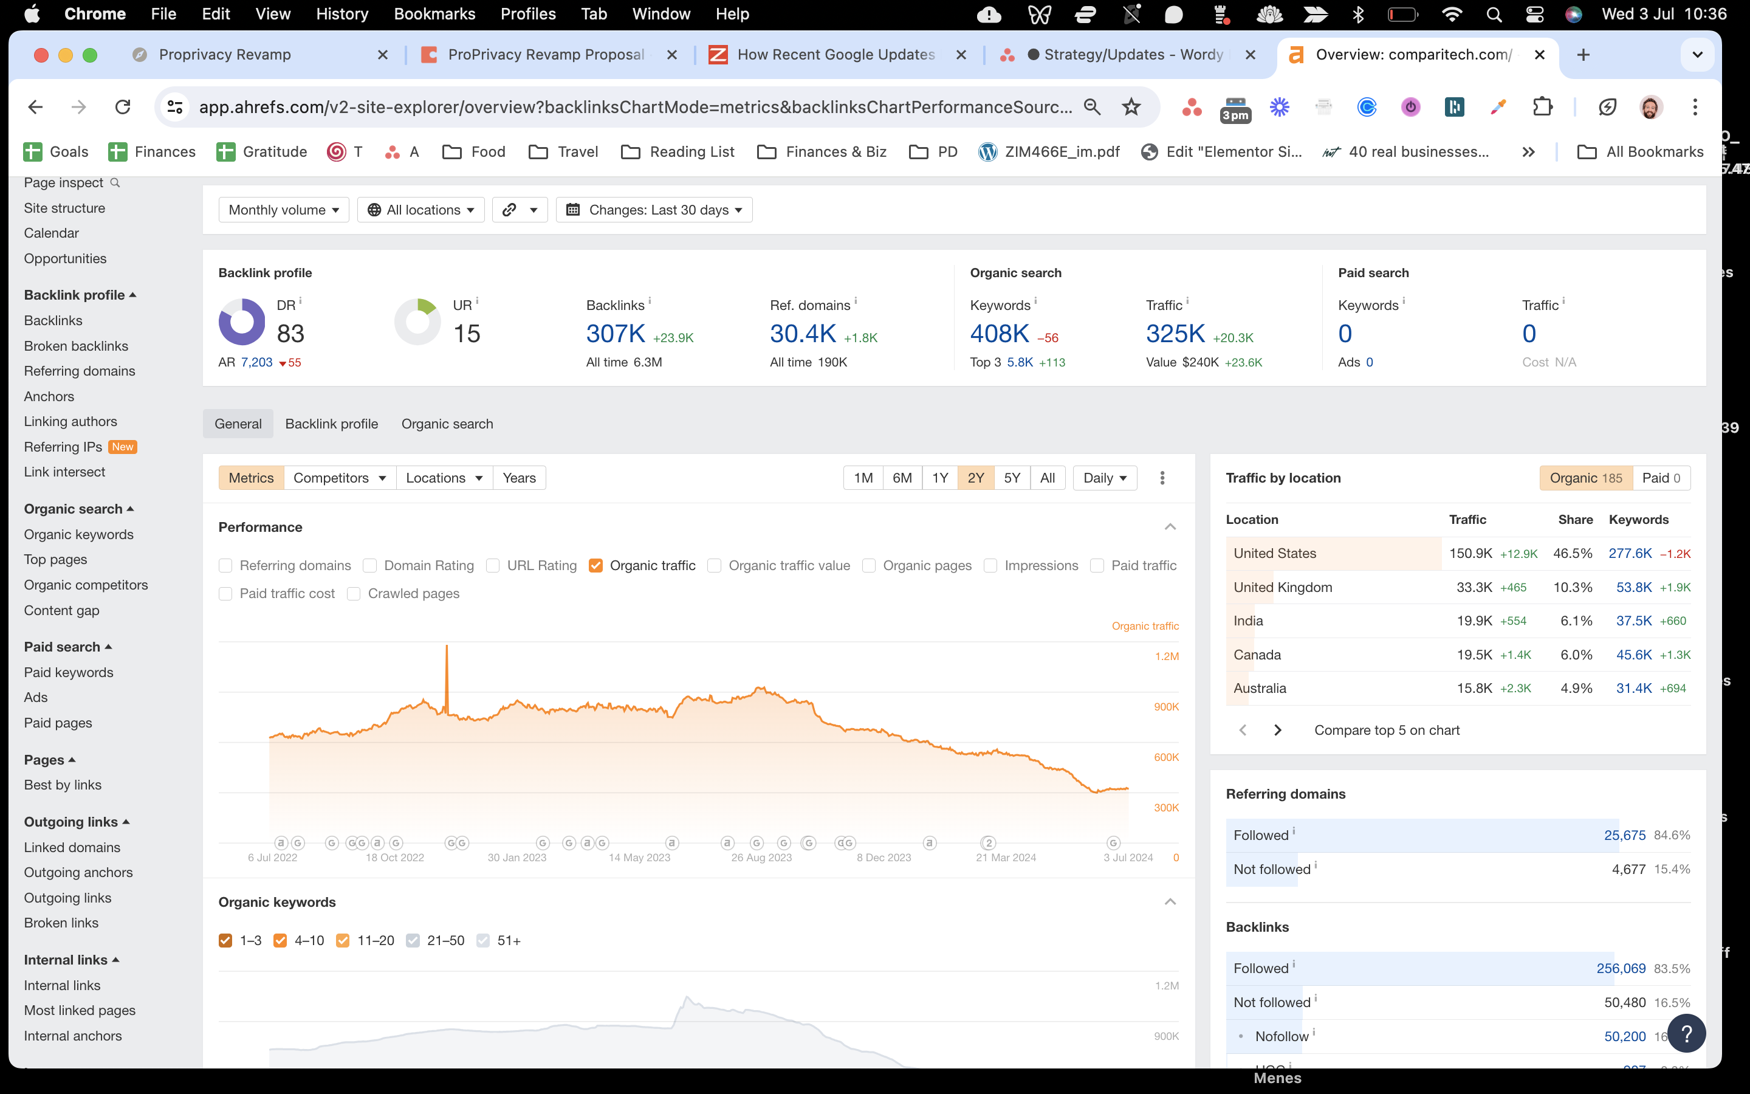Open Broken backlinks in sidebar
1750x1094 pixels.
click(x=76, y=346)
